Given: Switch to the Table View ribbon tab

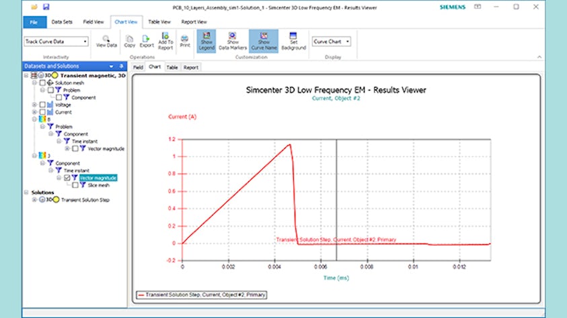Looking at the screenshot, I should pyautogui.click(x=159, y=22).
